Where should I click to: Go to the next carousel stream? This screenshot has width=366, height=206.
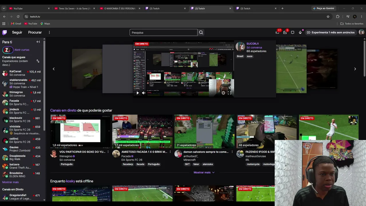355,69
